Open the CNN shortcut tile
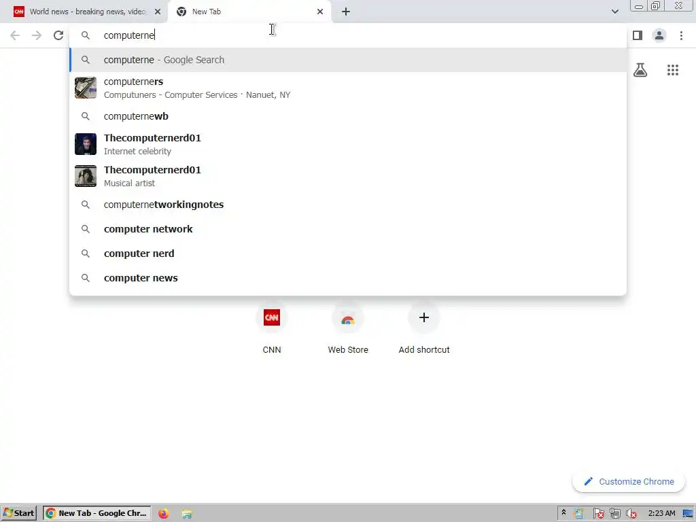Image resolution: width=696 pixels, height=522 pixels. tap(272, 328)
